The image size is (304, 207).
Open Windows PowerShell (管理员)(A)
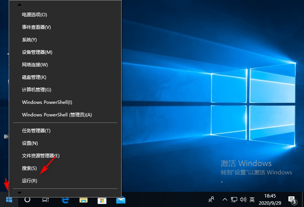pyautogui.click(x=57, y=115)
